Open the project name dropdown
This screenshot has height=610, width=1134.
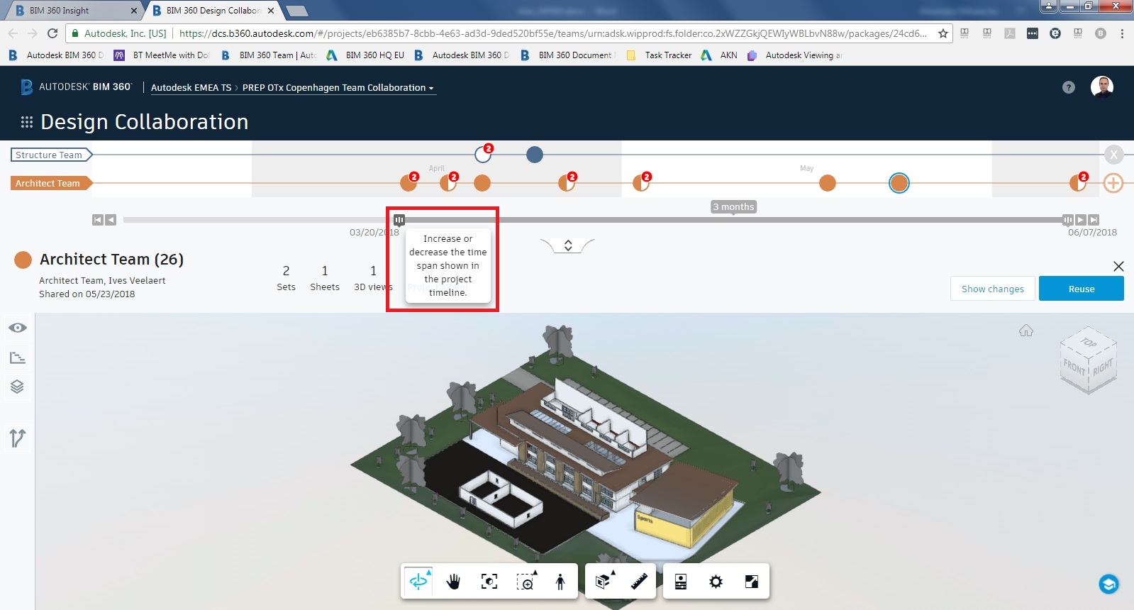click(338, 88)
